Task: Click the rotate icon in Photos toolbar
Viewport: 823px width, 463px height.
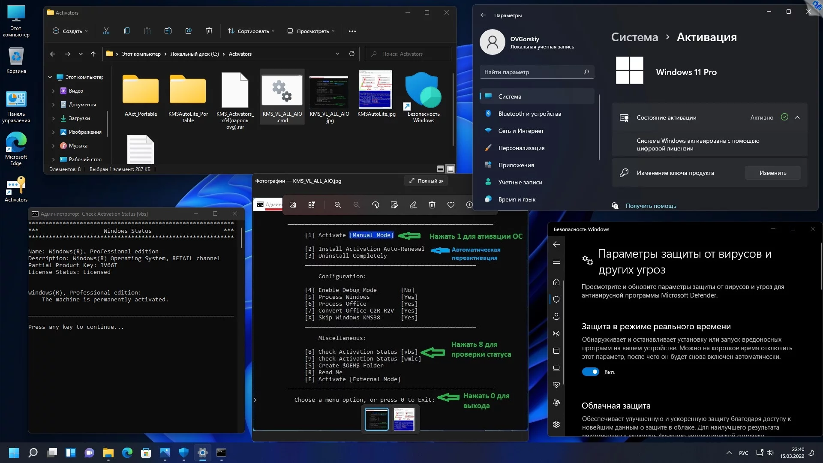Action: [x=375, y=205]
